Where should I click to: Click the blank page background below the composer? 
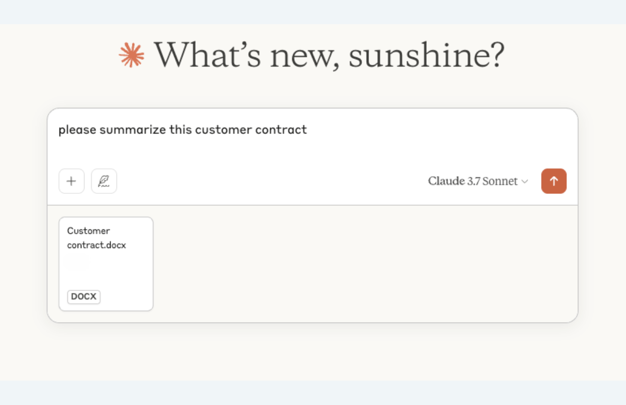313,353
